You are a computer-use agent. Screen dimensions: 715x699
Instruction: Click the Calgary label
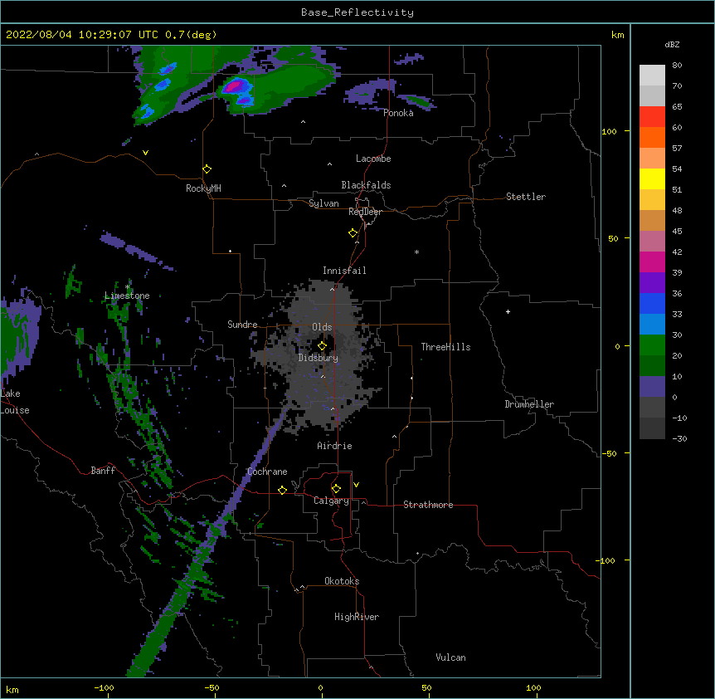pyautogui.click(x=332, y=501)
